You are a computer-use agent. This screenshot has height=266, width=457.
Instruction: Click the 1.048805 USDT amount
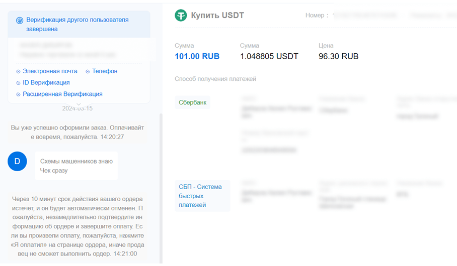(x=269, y=56)
